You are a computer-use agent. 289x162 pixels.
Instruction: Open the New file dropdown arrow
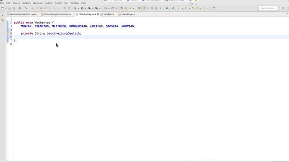pyautogui.click(x=6, y=8)
